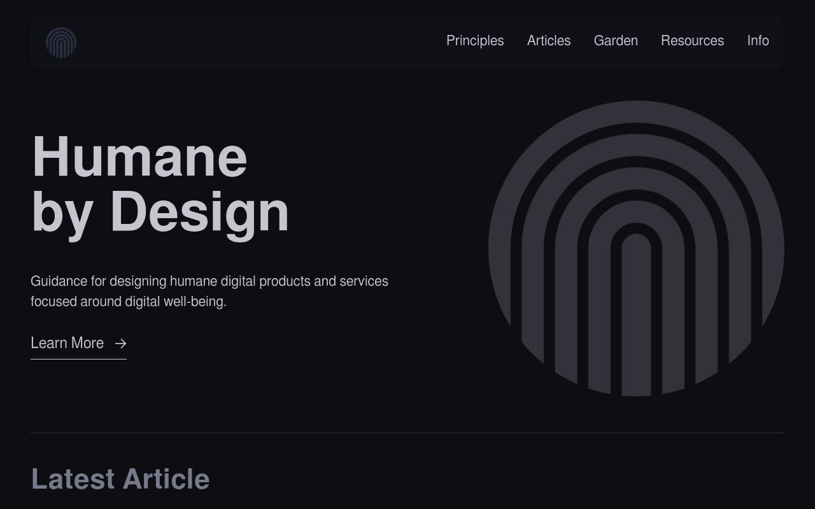The width and height of the screenshot is (815, 509).
Task: Navigate to the Garden section
Action: (615, 41)
